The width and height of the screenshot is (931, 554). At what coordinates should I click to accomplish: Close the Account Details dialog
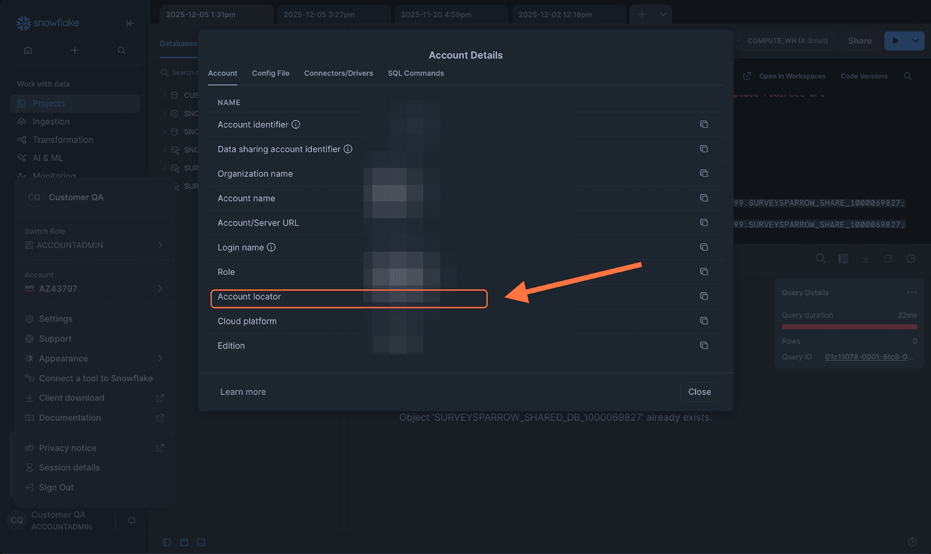(699, 392)
